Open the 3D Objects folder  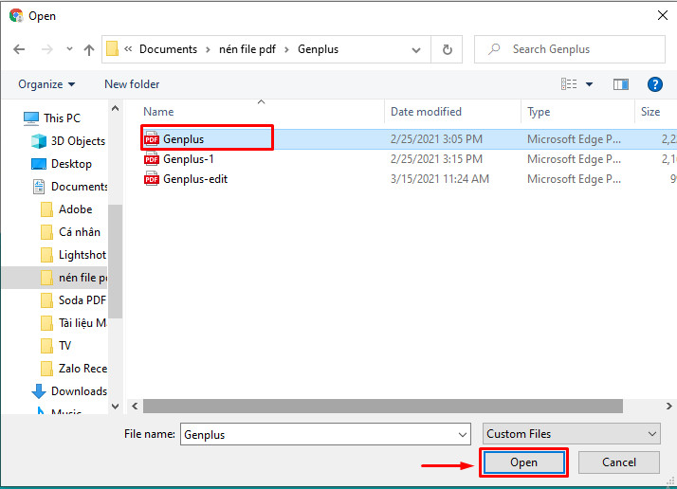(78, 141)
